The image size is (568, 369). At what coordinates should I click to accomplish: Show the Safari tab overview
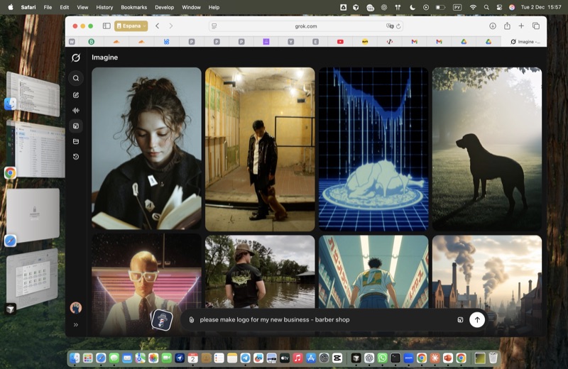tap(536, 26)
